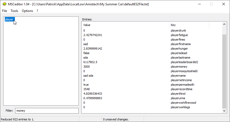Open the Options menu
The width and height of the screenshot is (230, 122).
[27, 11]
